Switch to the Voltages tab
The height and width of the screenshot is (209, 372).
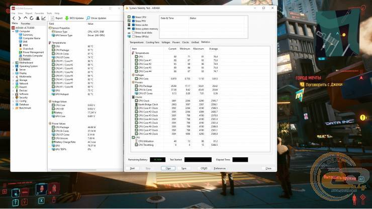165,42
